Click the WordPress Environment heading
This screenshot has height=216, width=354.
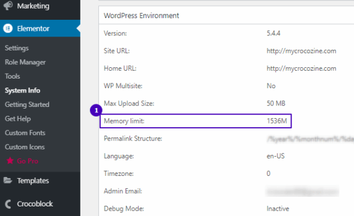[142, 16]
